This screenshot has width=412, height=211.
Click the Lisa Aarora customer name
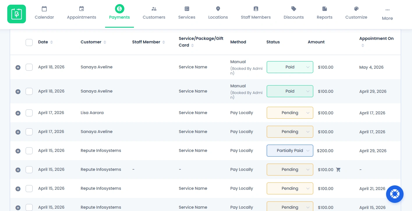click(x=92, y=113)
